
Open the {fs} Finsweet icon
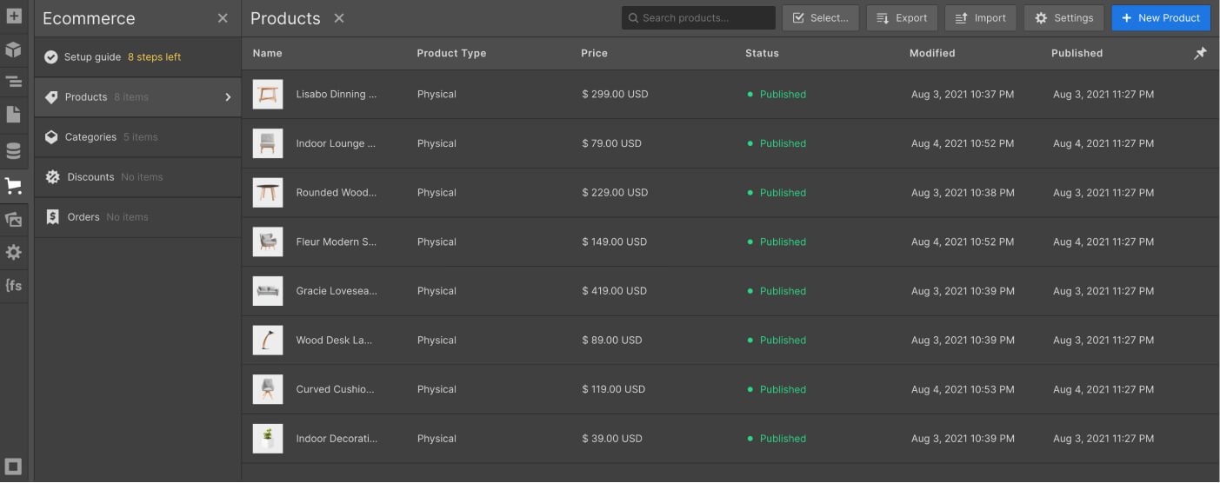[13, 285]
